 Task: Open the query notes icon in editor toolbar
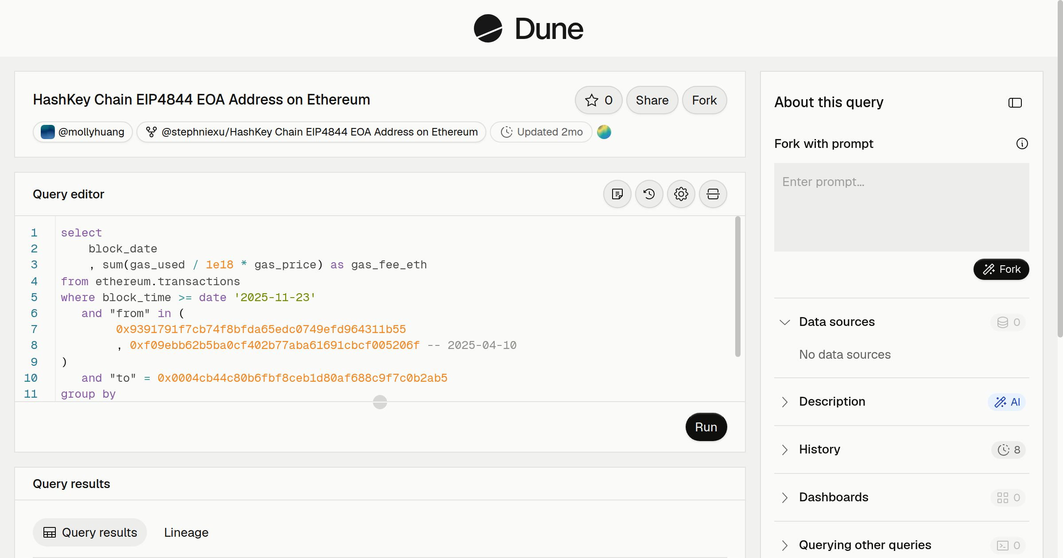click(617, 194)
